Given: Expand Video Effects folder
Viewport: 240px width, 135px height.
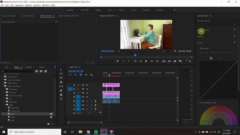Looking at the screenshot, I should tap(2, 83).
